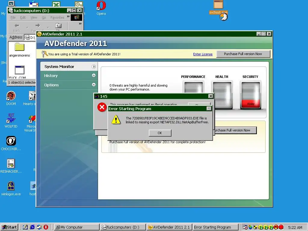Expand the History chevron
The image size is (308, 231).
tap(94, 75)
